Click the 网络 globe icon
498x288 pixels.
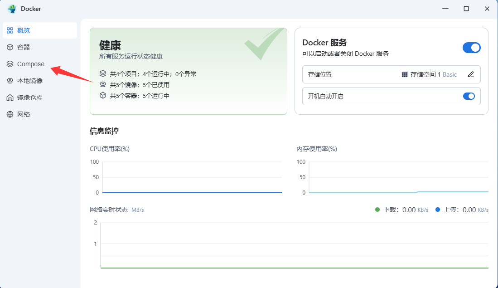coord(10,114)
